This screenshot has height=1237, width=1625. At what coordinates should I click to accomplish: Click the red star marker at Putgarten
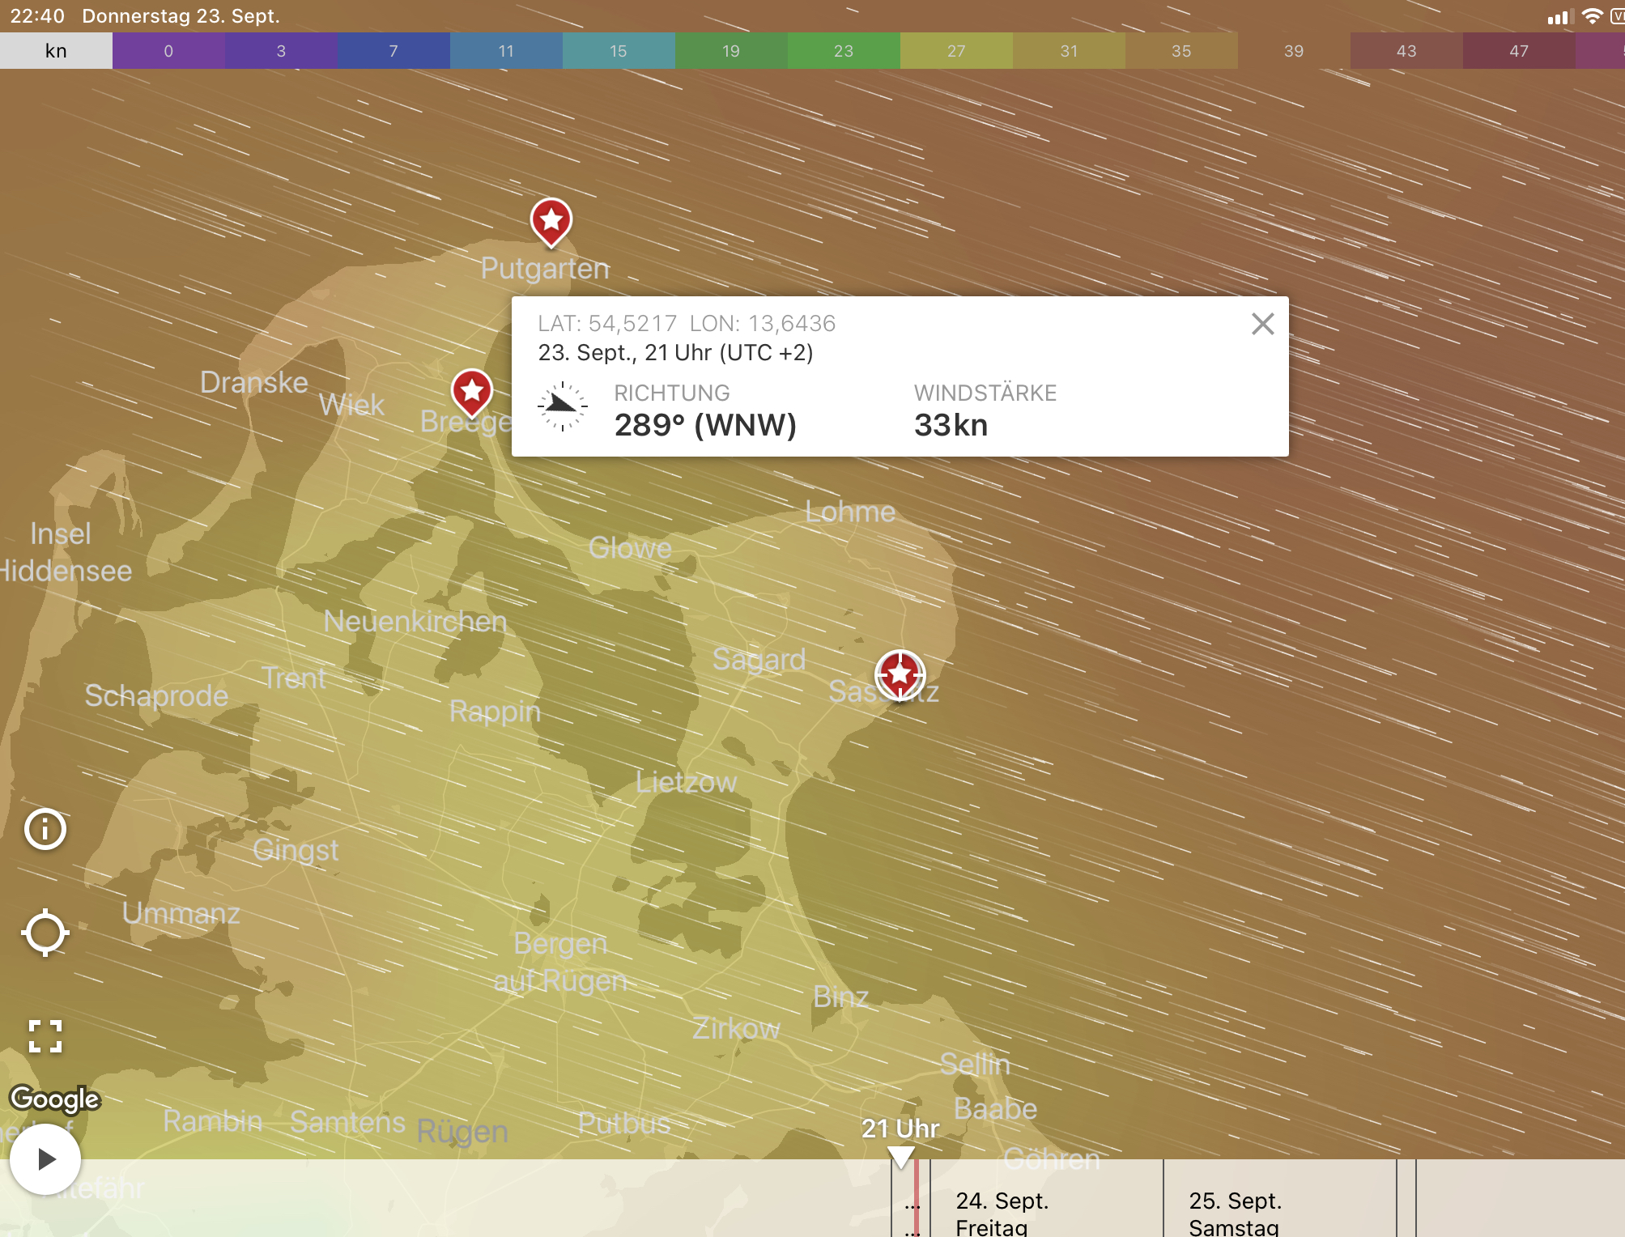(551, 220)
